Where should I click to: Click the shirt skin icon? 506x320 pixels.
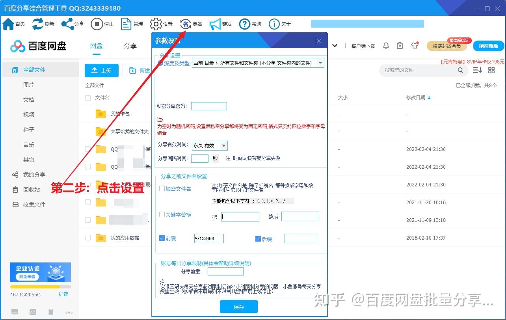click(415, 45)
